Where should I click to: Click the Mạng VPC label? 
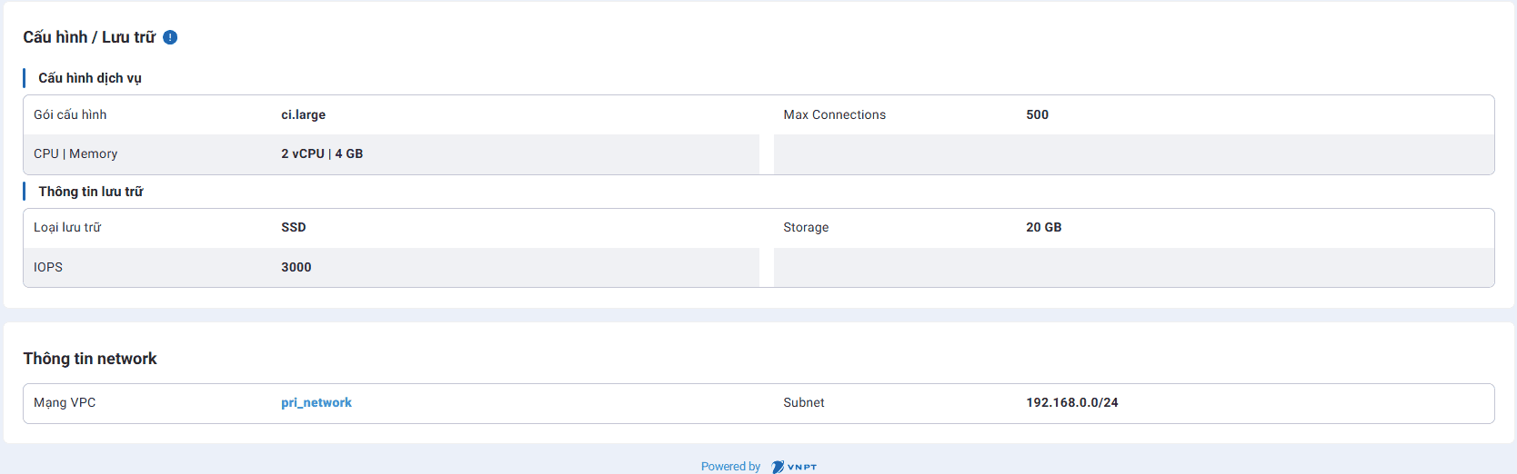click(65, 402)
